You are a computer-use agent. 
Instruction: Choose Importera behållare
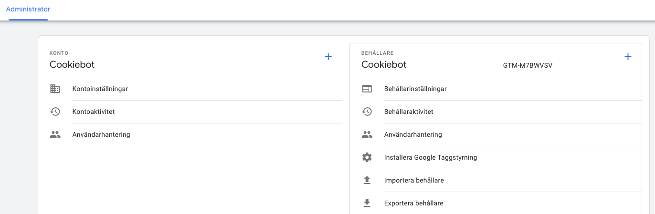click(x=414, y=180)
